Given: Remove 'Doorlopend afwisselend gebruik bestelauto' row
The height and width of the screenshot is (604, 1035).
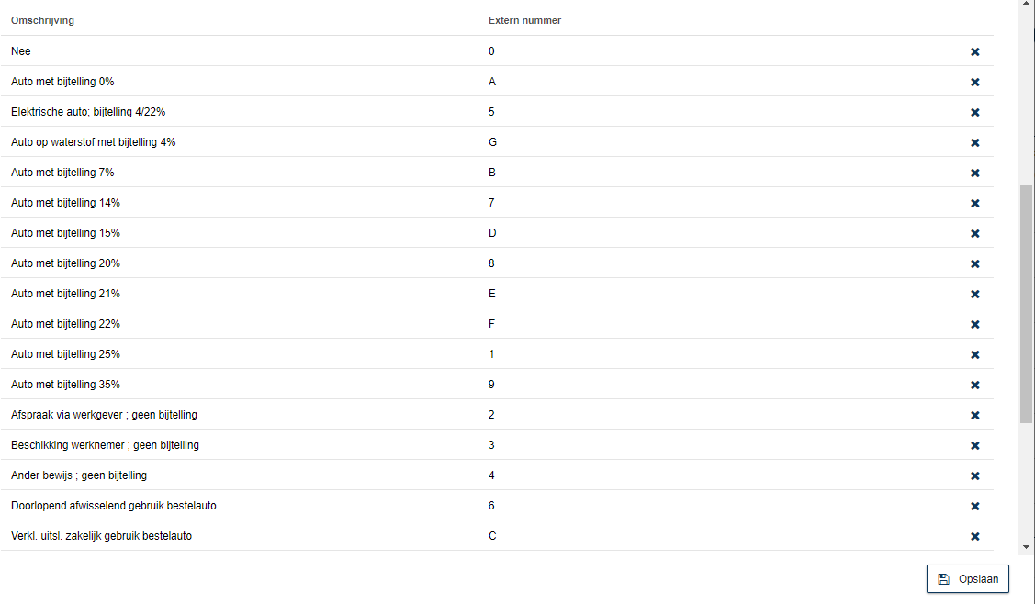Looking at the screenshot, I should pos(975,507).
